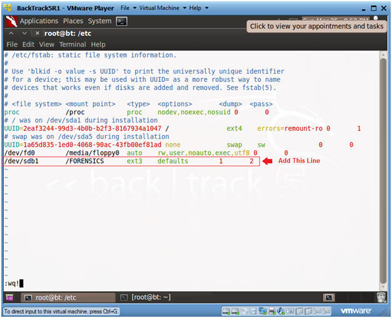Click the UUID=2eaf3244-99d3-4b0b line text
Viewport: 392px width, 318px height.
(x=83, y=128)
